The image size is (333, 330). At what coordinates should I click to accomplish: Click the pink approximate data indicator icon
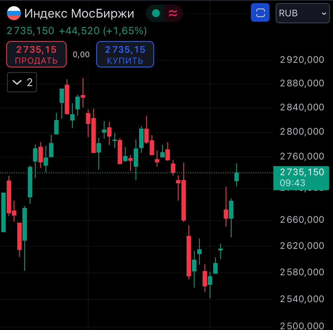tap(173, 13)
